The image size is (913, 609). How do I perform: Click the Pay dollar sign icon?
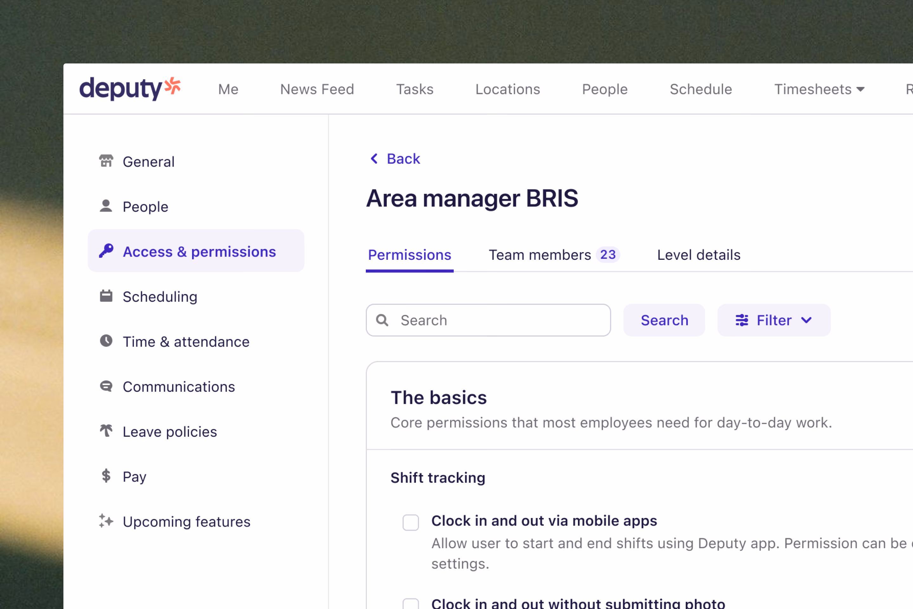tap(106, 476)
